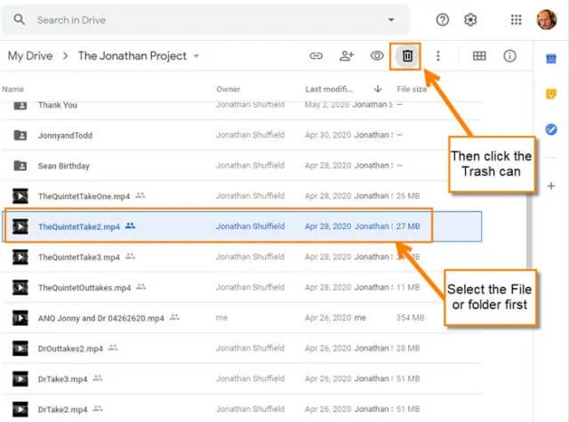Open the settings gear icon
The image size is (569, 422).
tap(470, 20)
